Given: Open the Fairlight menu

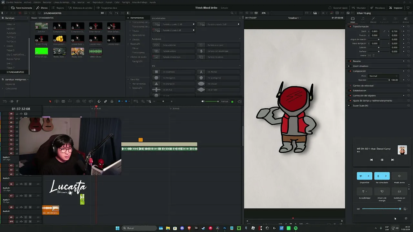Looking at the screenshot, I should (126, 2).
